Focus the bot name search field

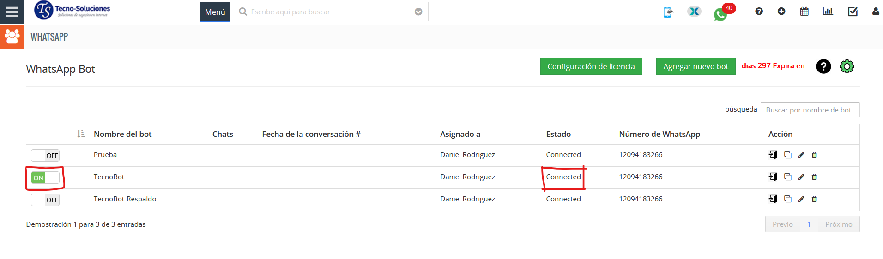(x=810, y=110)
